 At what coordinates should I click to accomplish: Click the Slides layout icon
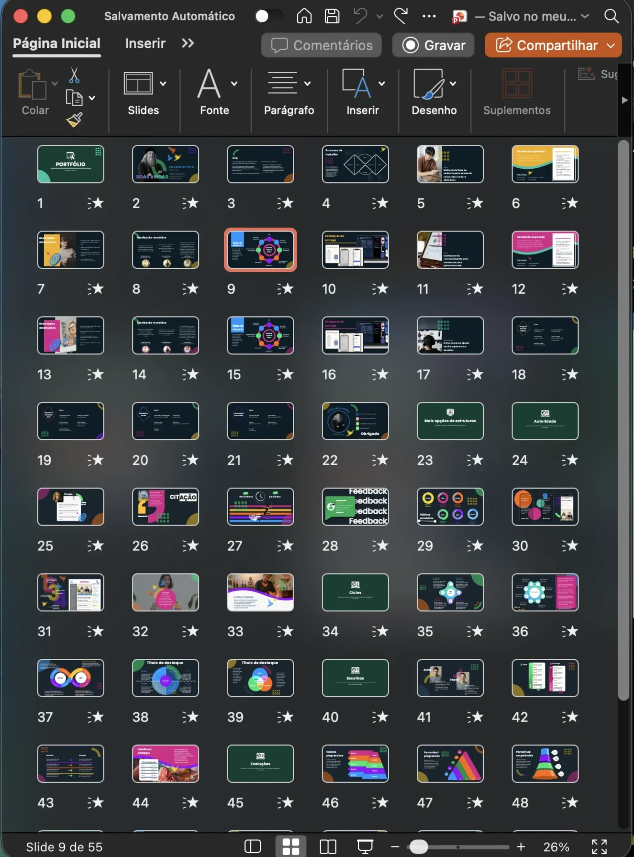[138, 83]
